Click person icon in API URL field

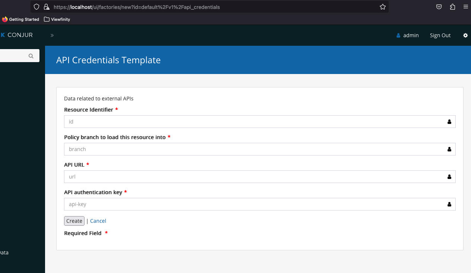click(x=449, y=177)
